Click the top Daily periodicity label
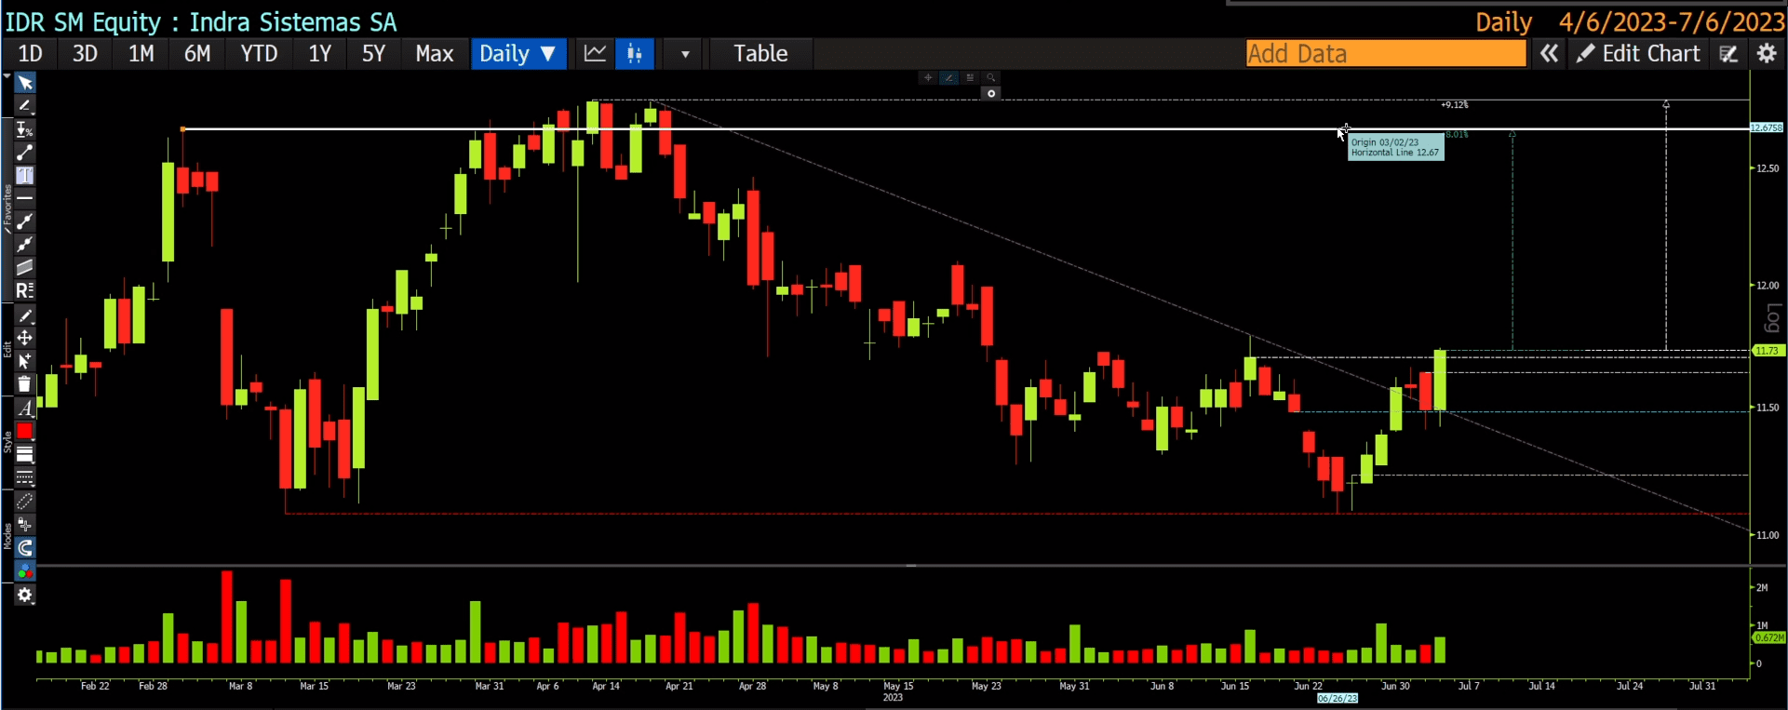The height and width of the screenshot is (710, 1788). point(1503,22)
